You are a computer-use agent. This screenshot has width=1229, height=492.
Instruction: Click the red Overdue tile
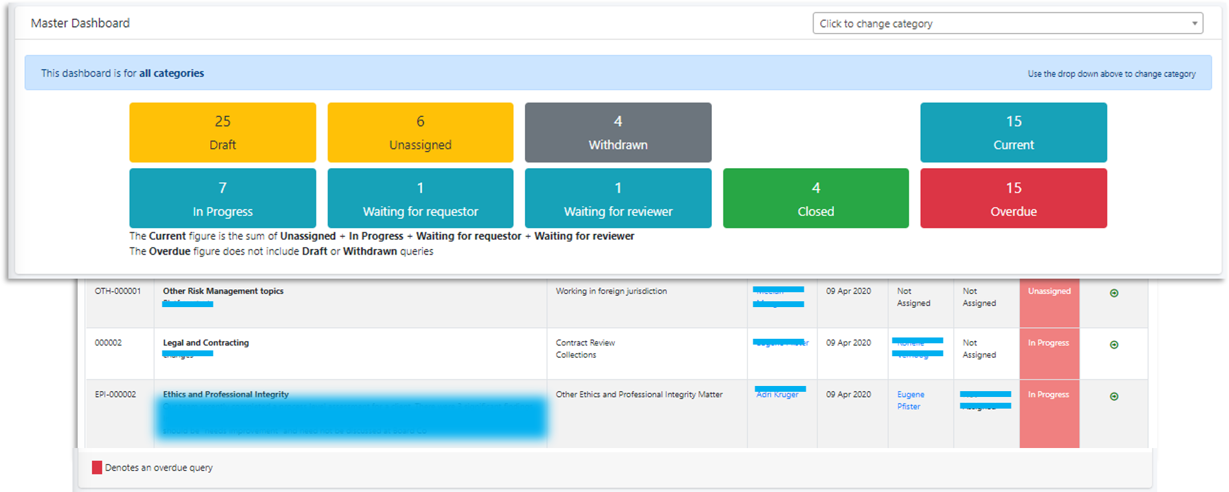(1013, 198)
